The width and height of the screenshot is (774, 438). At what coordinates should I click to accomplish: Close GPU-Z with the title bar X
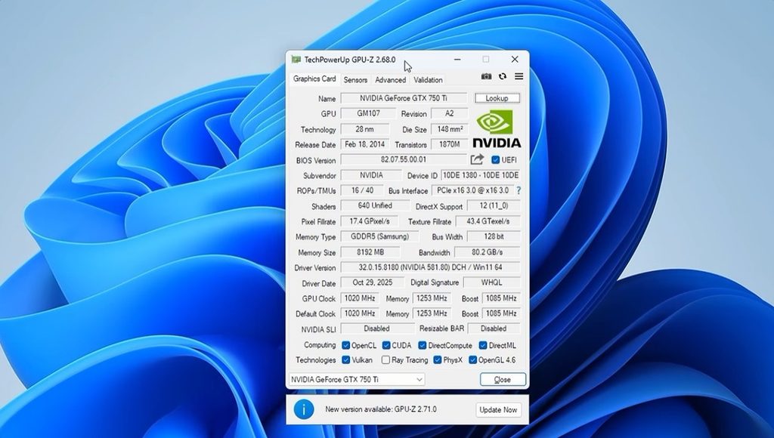click(515, 59)
